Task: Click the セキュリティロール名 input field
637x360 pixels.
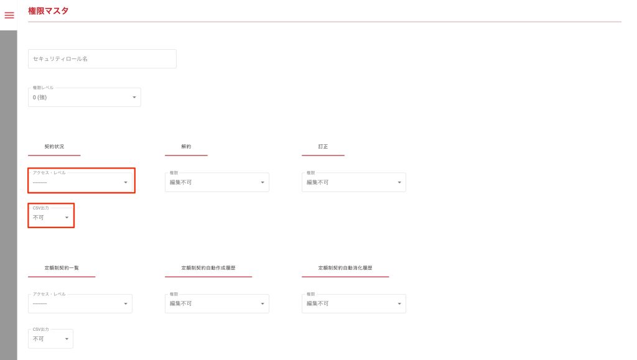Action: [102, 59]
